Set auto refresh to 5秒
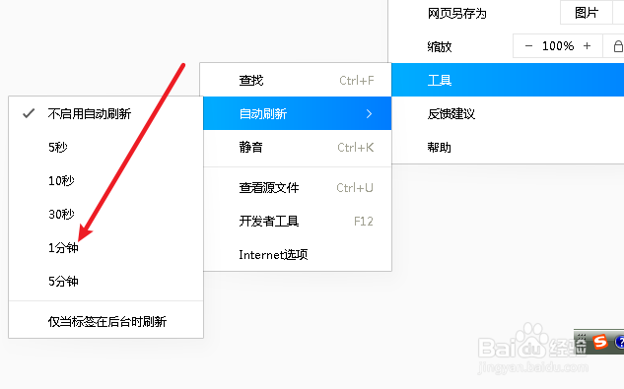This screenshot has width=624, height=389. 105,147
